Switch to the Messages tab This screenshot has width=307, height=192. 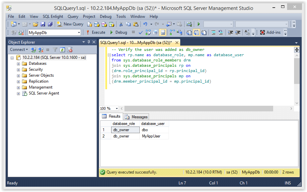pos(136,117)
